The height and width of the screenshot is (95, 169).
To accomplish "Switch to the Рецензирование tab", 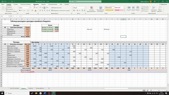I will (x=53, y=4).
